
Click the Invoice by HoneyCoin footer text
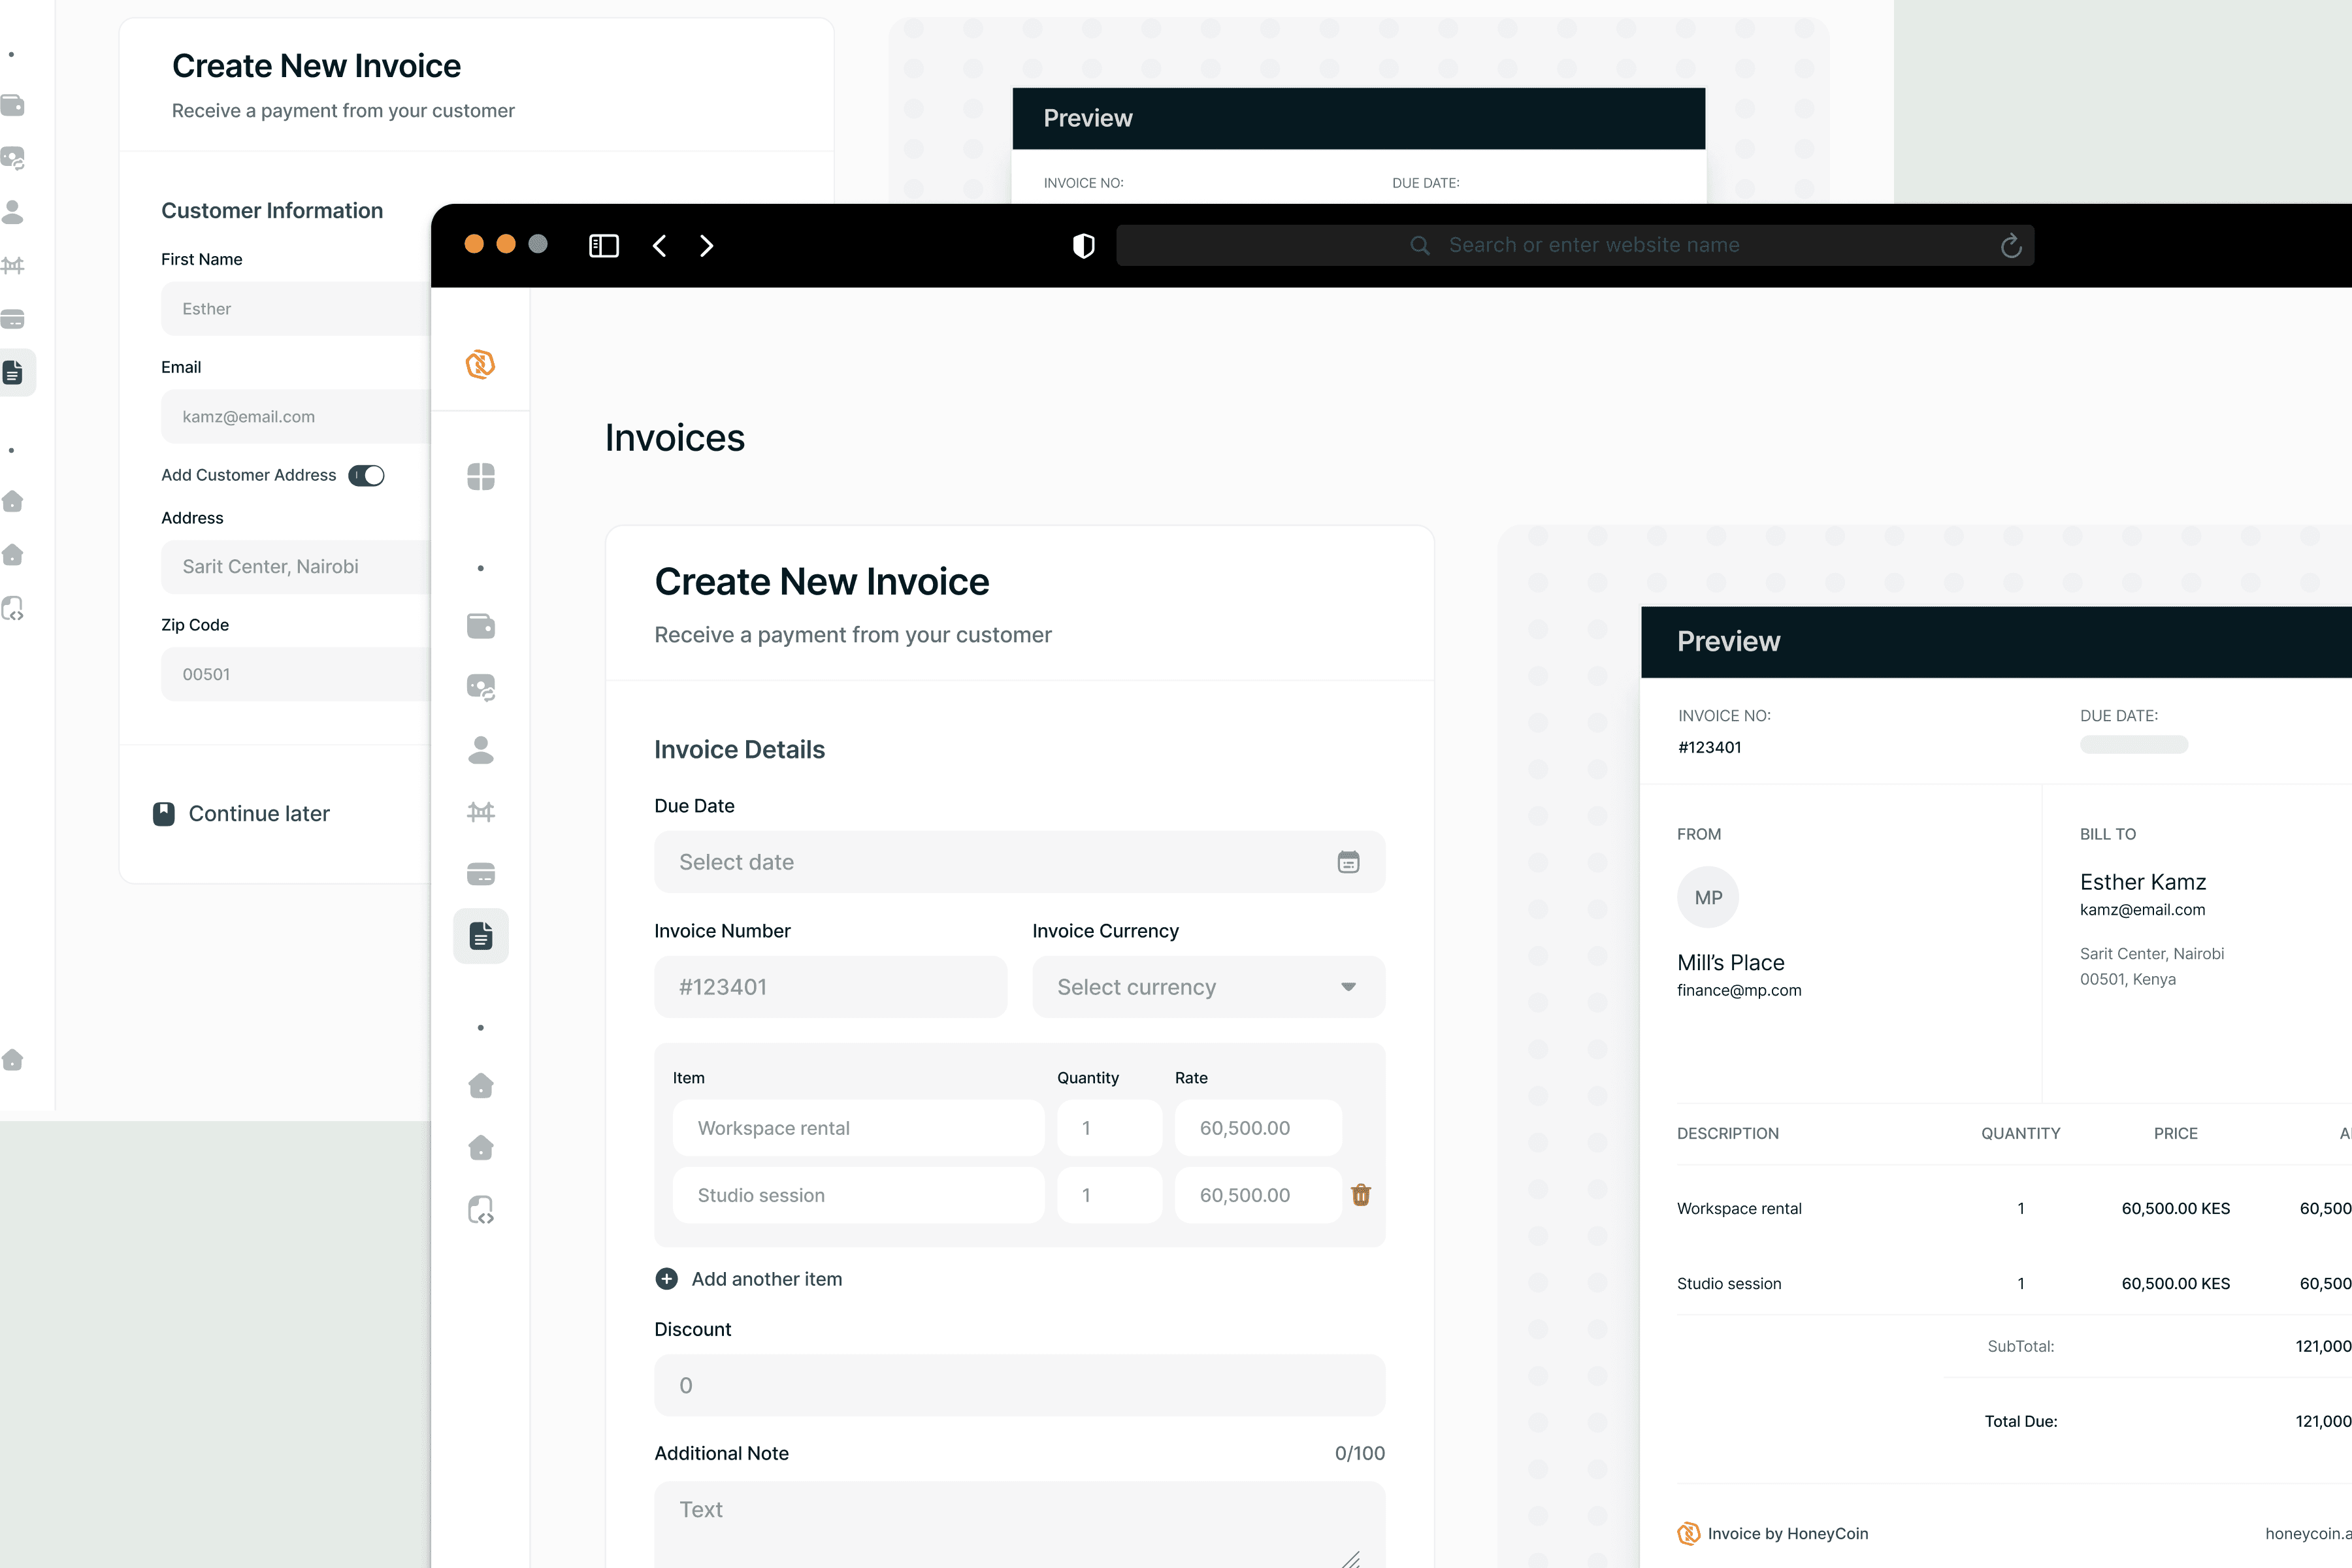pos(1788,1534)
